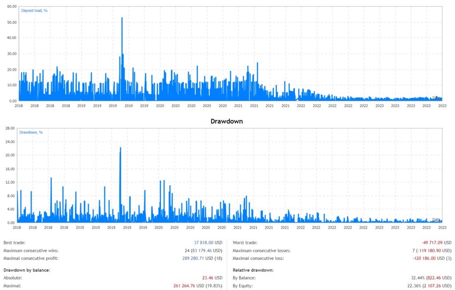Click the Date label on the deposit load chart
Viewport: 455px width, 290px height.
(436, 97)
